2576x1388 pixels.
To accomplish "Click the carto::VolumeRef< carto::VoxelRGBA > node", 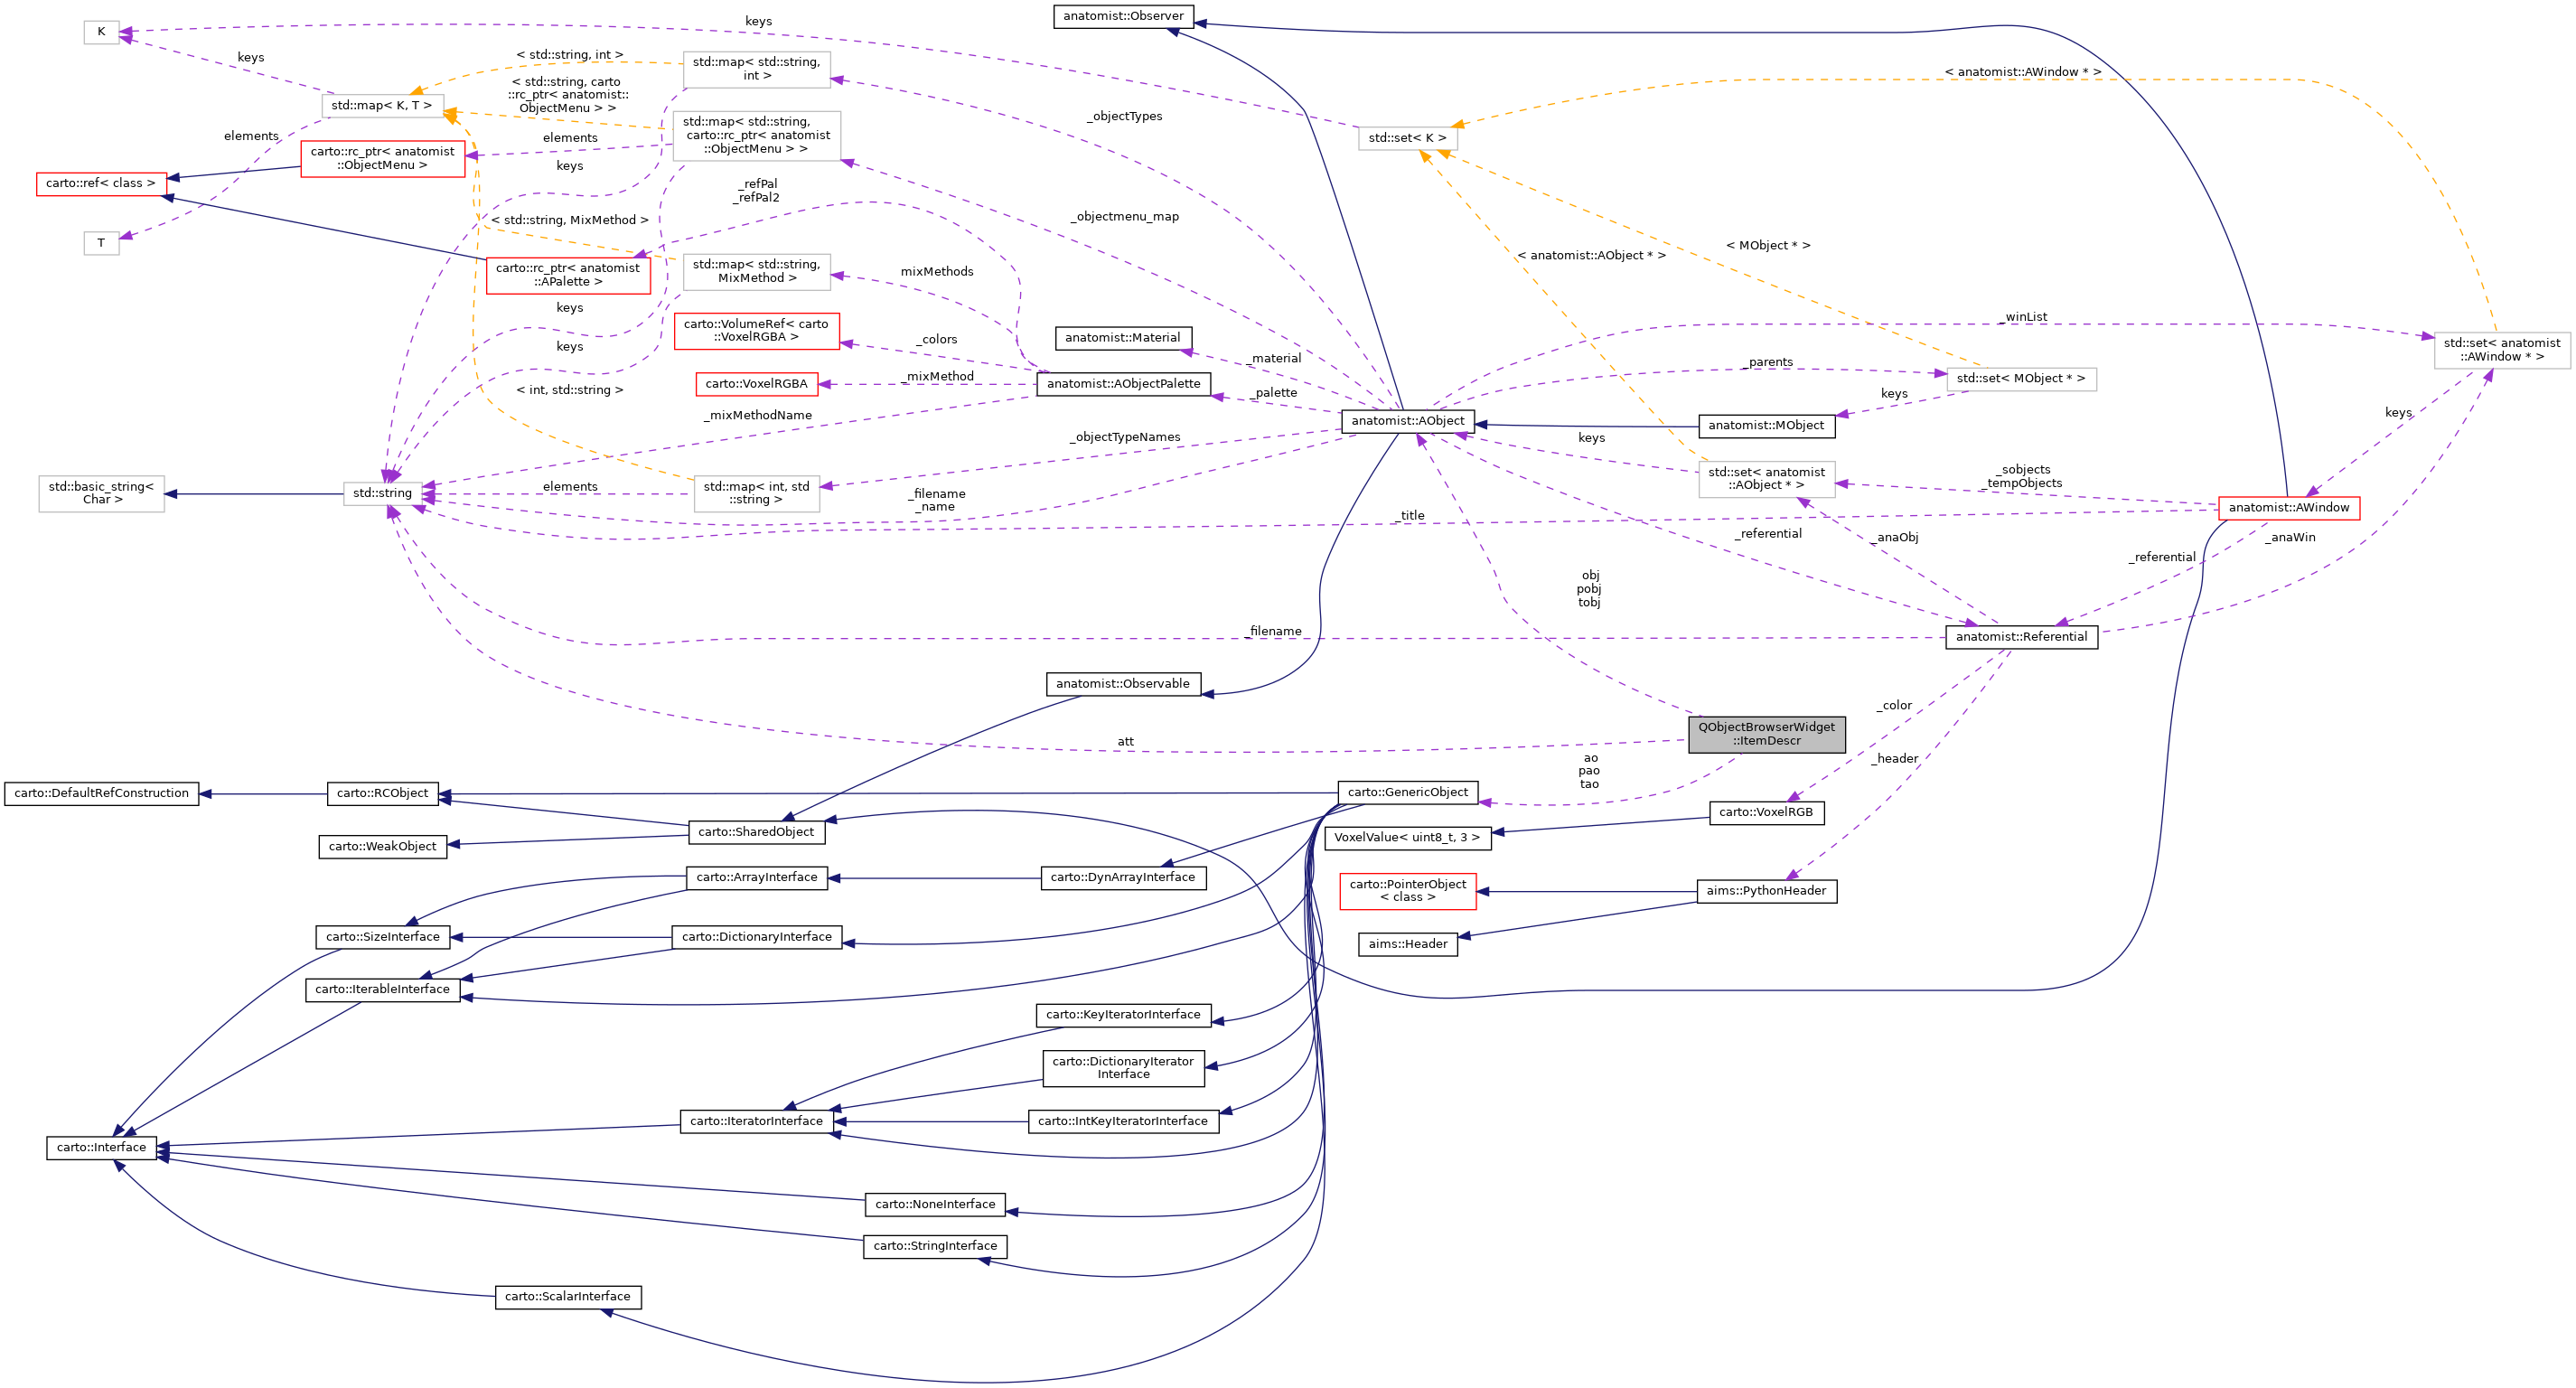I will (756, 331).
